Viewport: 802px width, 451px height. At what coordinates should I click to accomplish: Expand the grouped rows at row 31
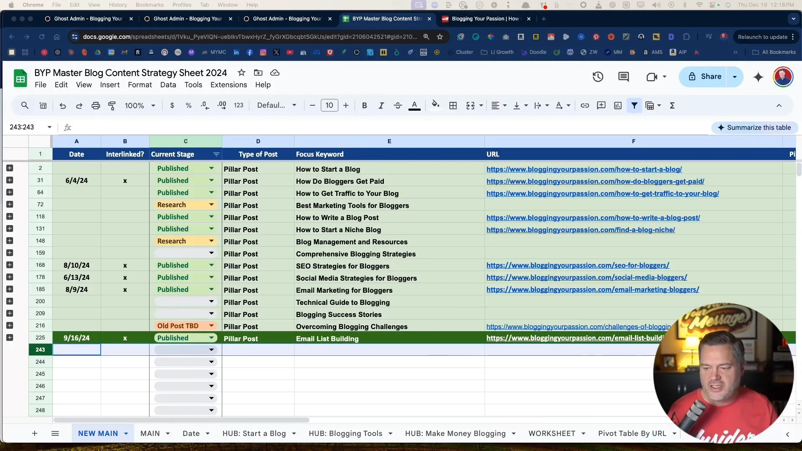10,180
